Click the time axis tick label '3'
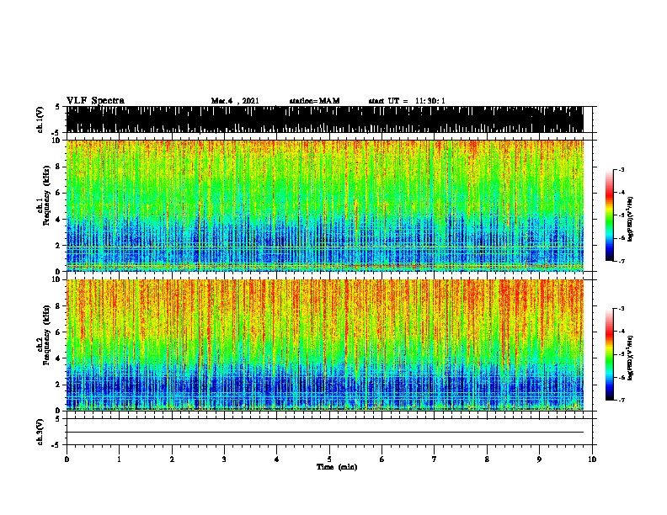 coord(224,459)
